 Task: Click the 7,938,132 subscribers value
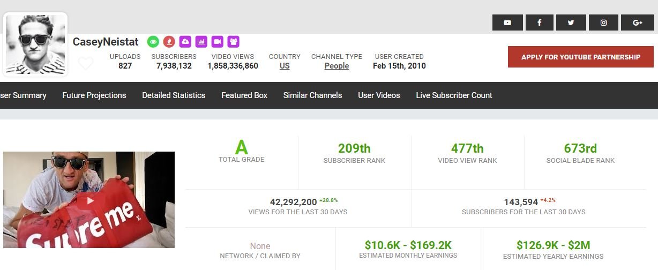[x=174, y=66]
